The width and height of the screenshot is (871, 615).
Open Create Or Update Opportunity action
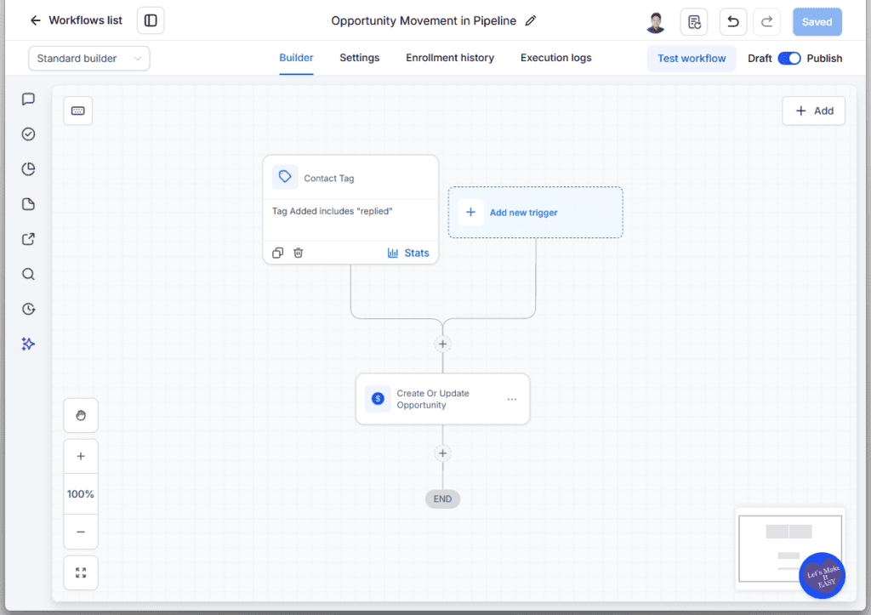[442, 399]
